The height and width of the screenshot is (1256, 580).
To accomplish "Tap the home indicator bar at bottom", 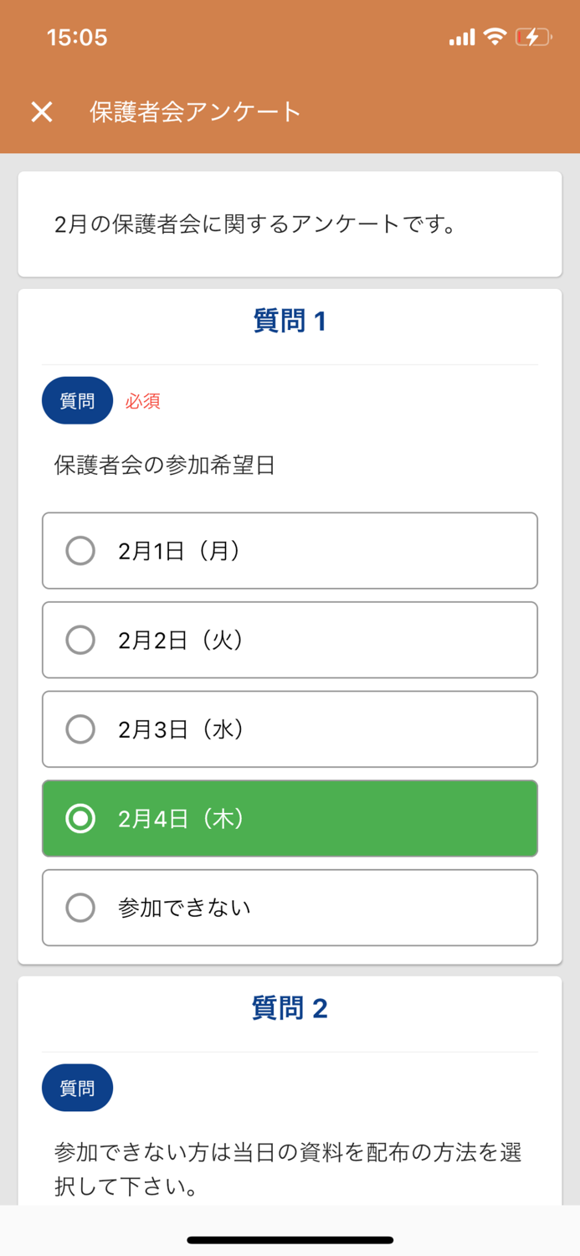I will pyautogui.click(x=290, y=1238).
